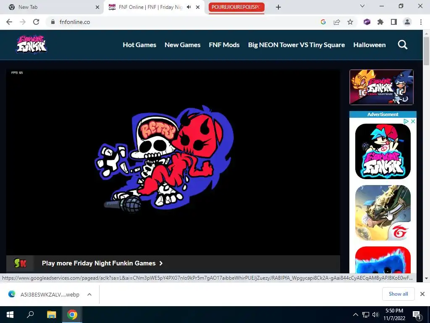Click the scrollbar down arrow
The height and width of the screenshot is (323, 430).
(426, 278)
